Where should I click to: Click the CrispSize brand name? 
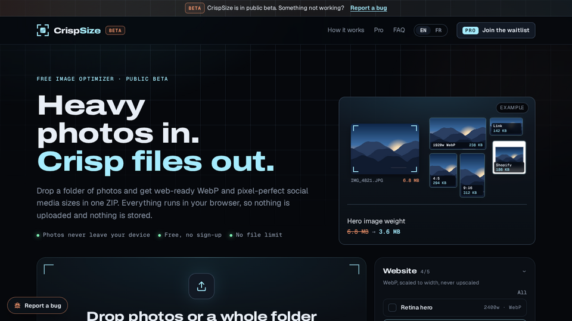click(x=77, y=30)
